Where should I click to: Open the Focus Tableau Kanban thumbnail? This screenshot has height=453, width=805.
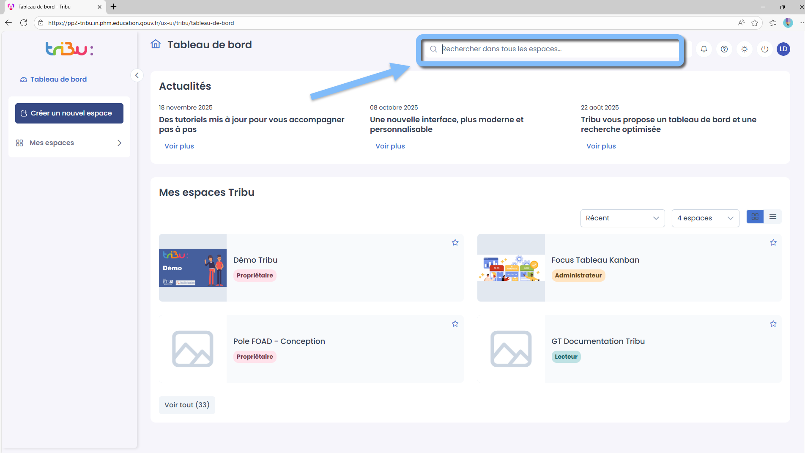tap(511, 268)
